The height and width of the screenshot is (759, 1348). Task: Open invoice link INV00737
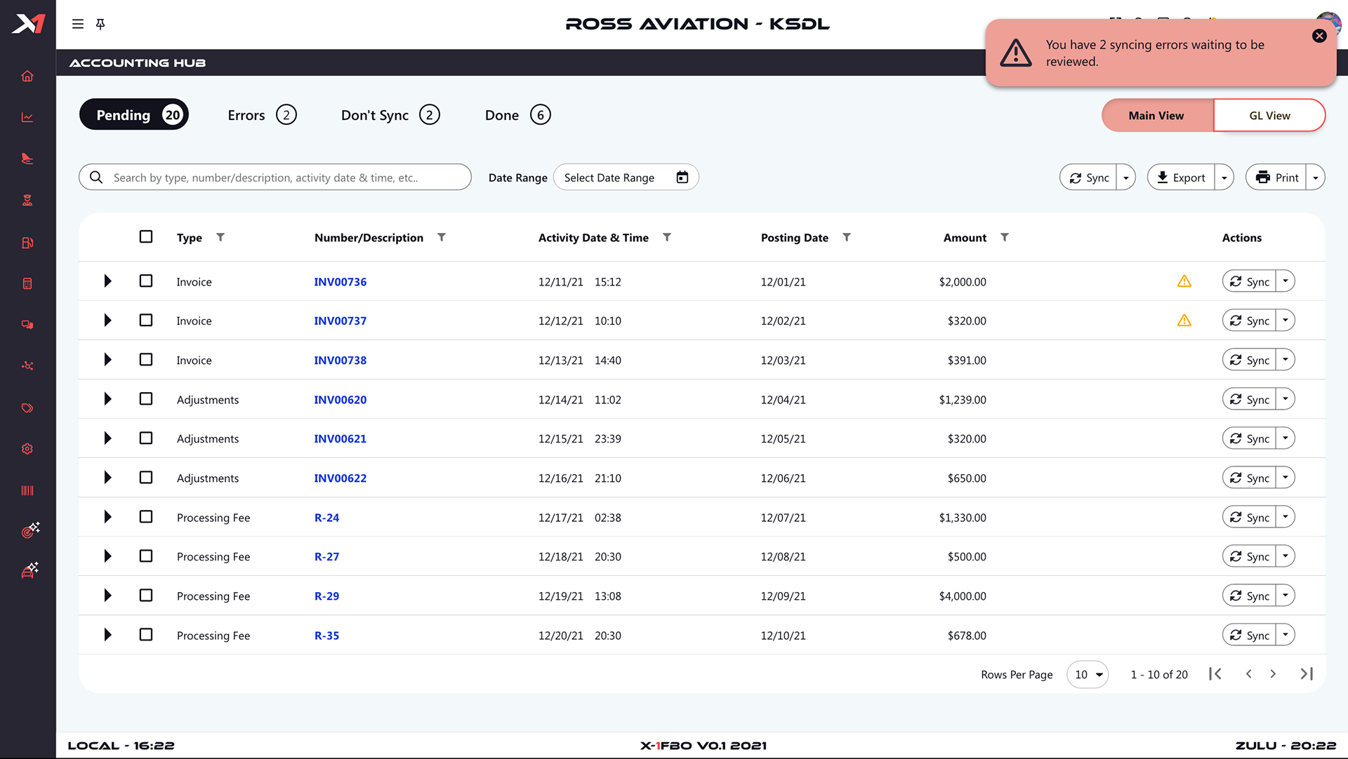[x=340, y=321]
